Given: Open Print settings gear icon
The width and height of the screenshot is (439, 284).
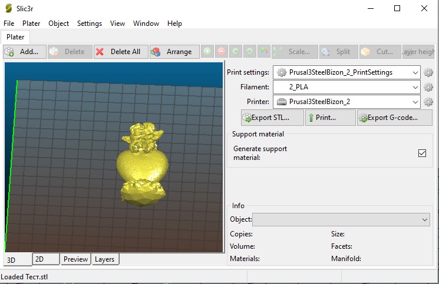Looking at the screenshot, I should [x=429, y=72].
